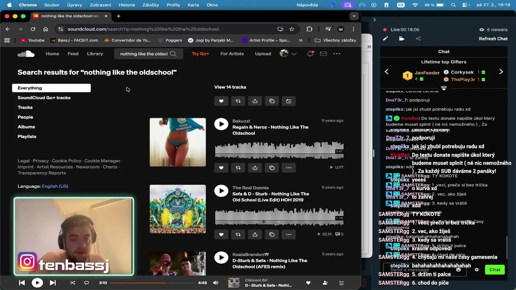Like the currently playing track in player bar

308,283
